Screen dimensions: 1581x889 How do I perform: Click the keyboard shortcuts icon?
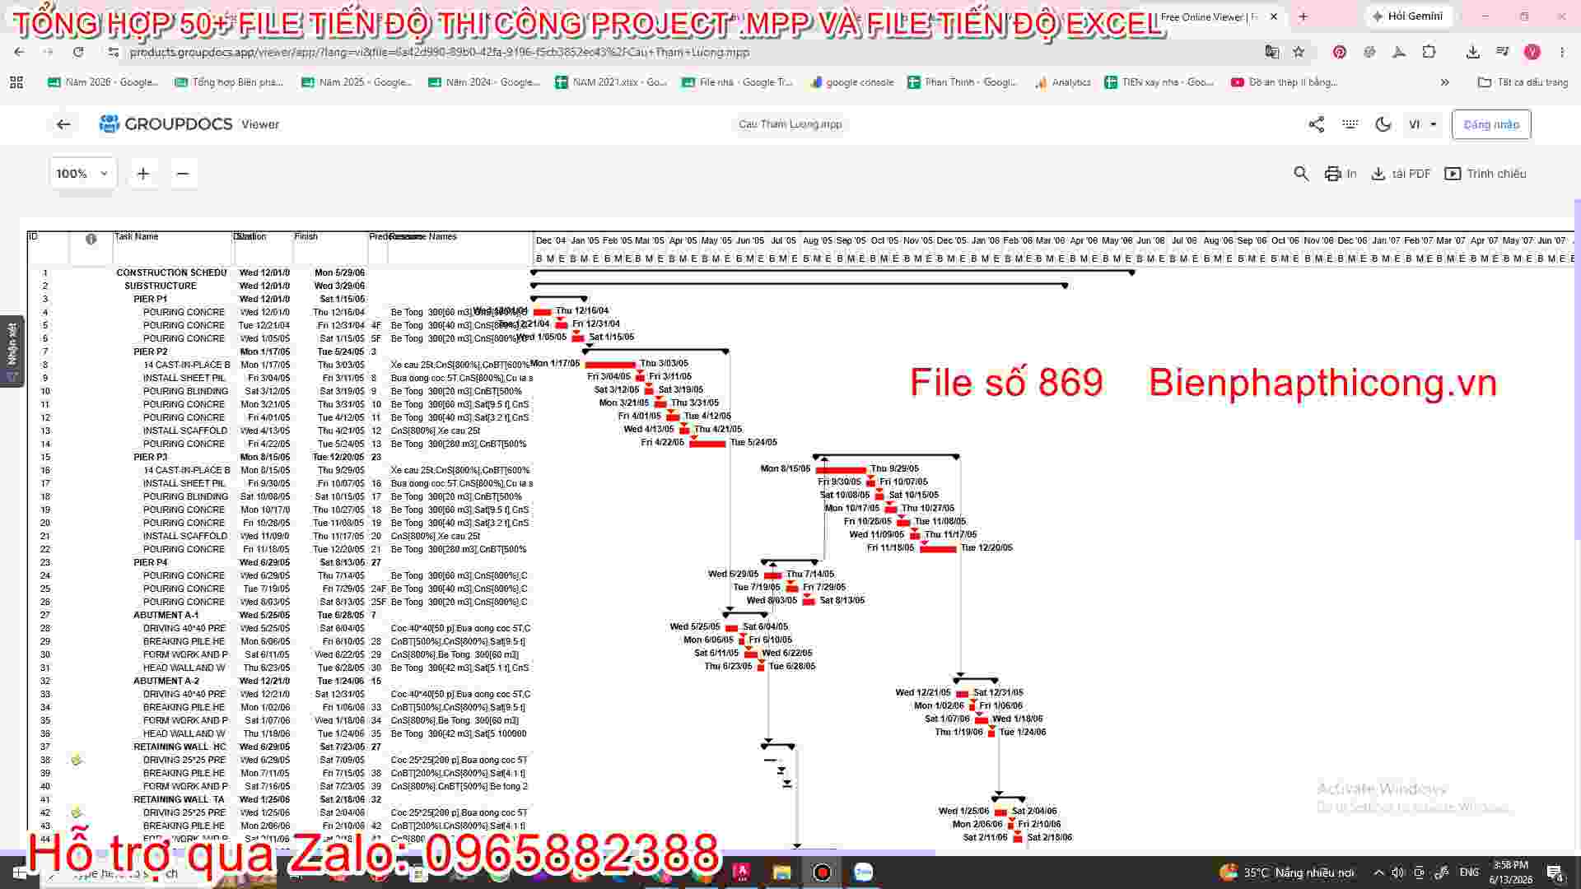[x=1350, y=124]
